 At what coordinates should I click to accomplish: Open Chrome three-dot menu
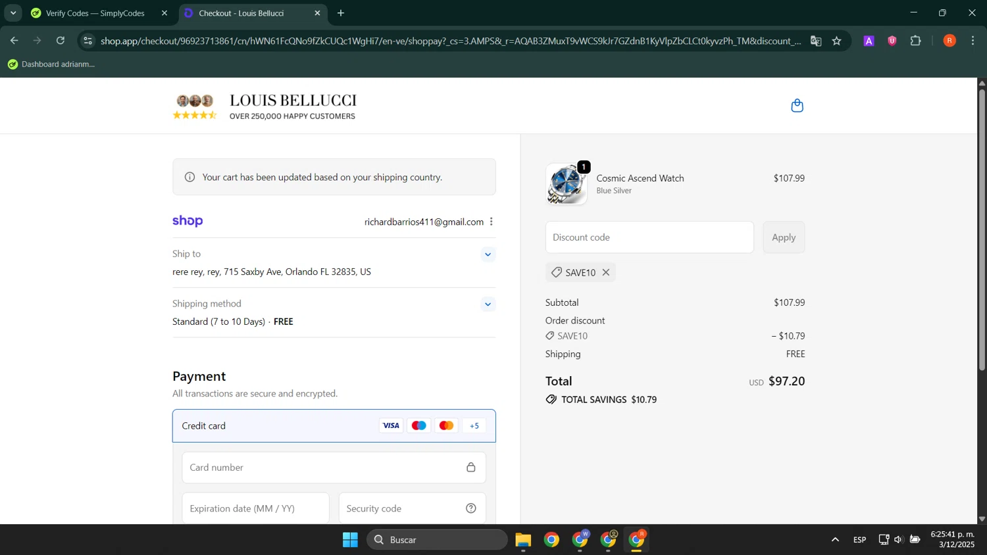coord(973,41)
